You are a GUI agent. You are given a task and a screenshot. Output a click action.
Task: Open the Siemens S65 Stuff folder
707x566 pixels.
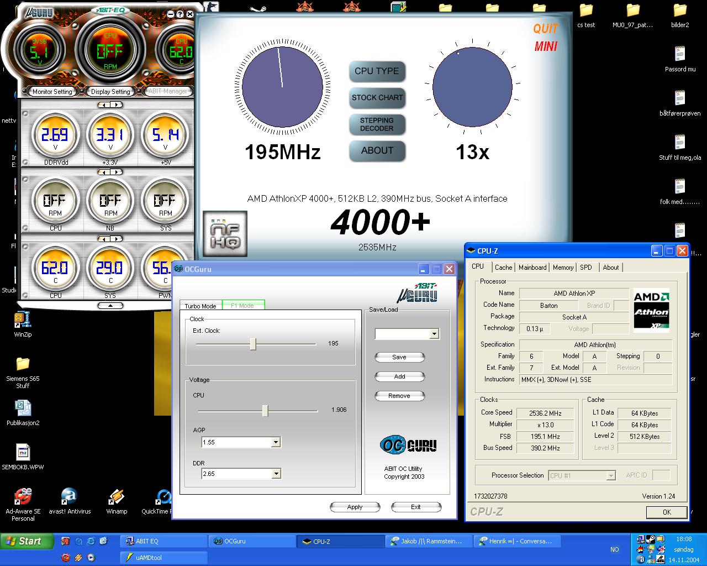pos(23,372)
